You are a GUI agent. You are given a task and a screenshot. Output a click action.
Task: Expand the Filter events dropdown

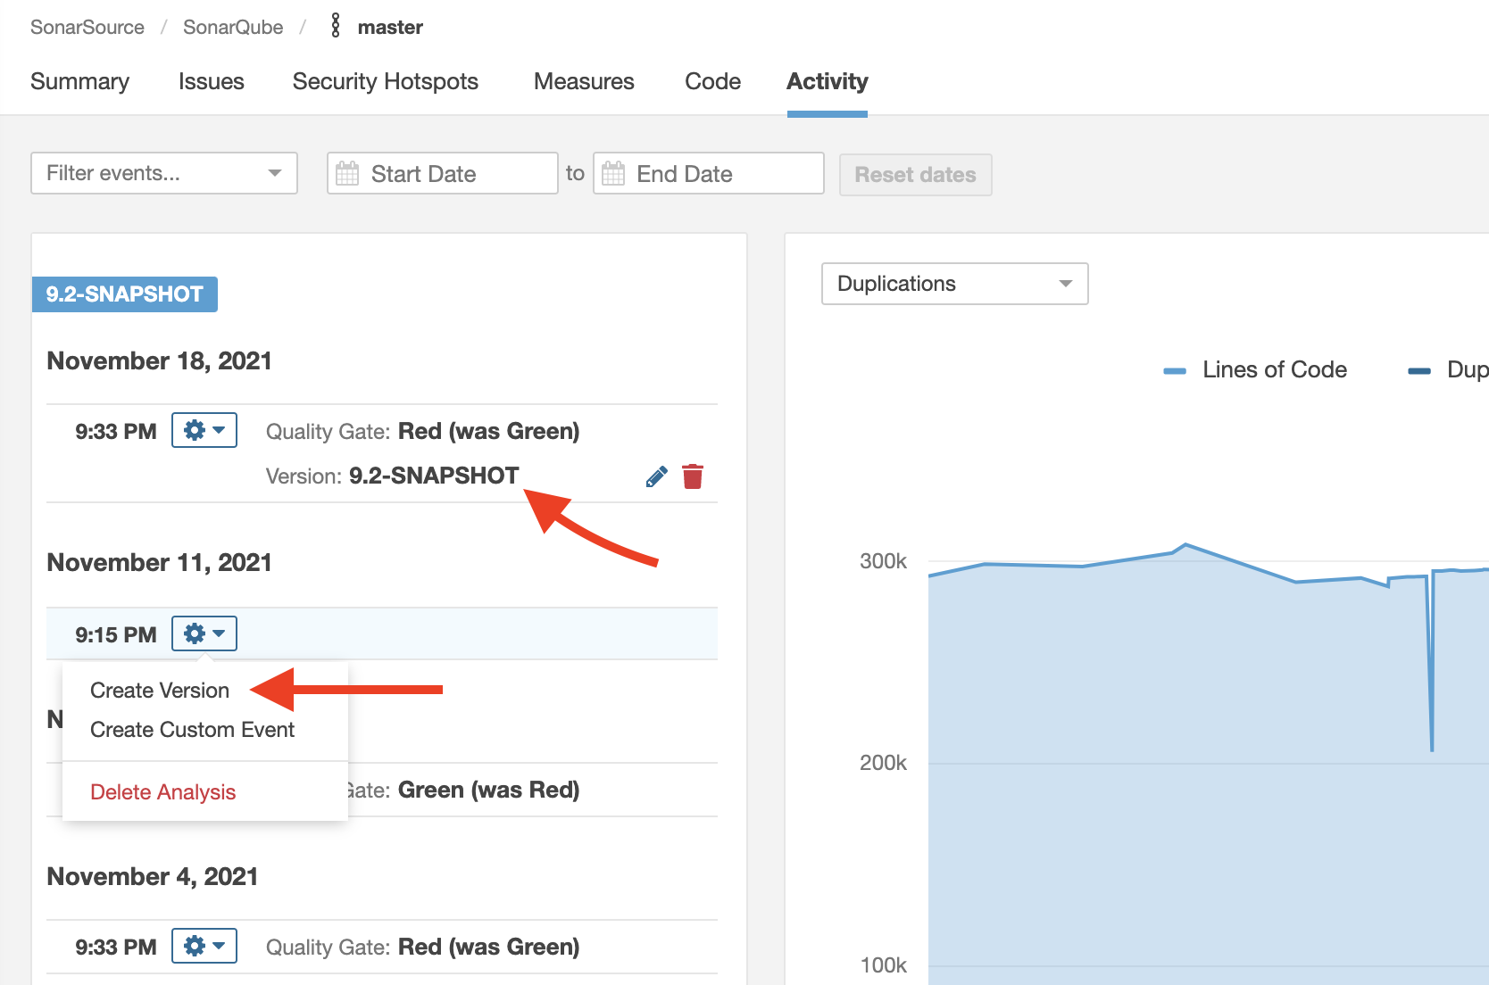pyautogui.click(x=164, y=173)
